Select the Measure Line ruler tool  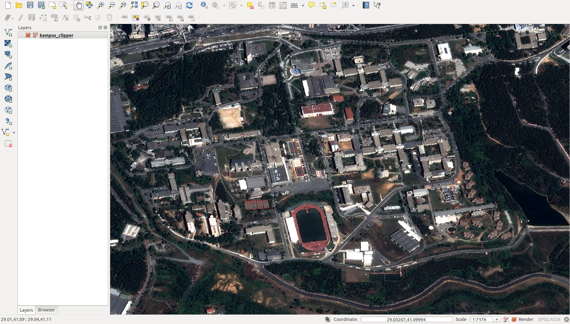click(x=294, y=5)
